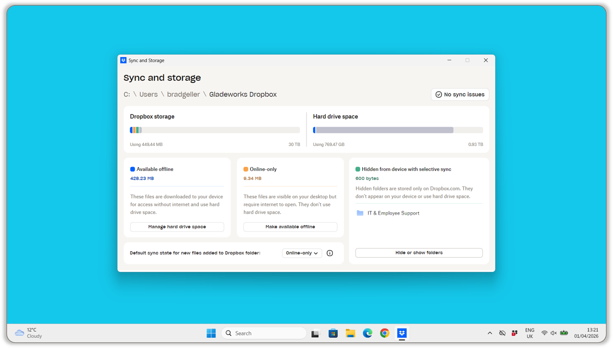
Task: Click the Using 769.47 GB label
Action: 328,145
